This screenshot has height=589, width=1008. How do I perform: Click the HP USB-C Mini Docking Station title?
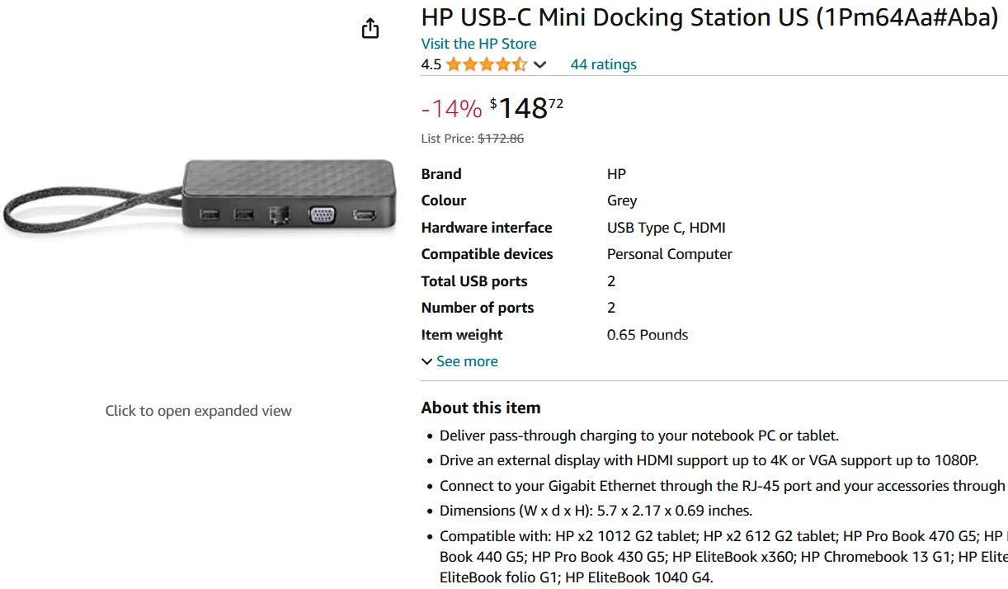tap(709, 16)
